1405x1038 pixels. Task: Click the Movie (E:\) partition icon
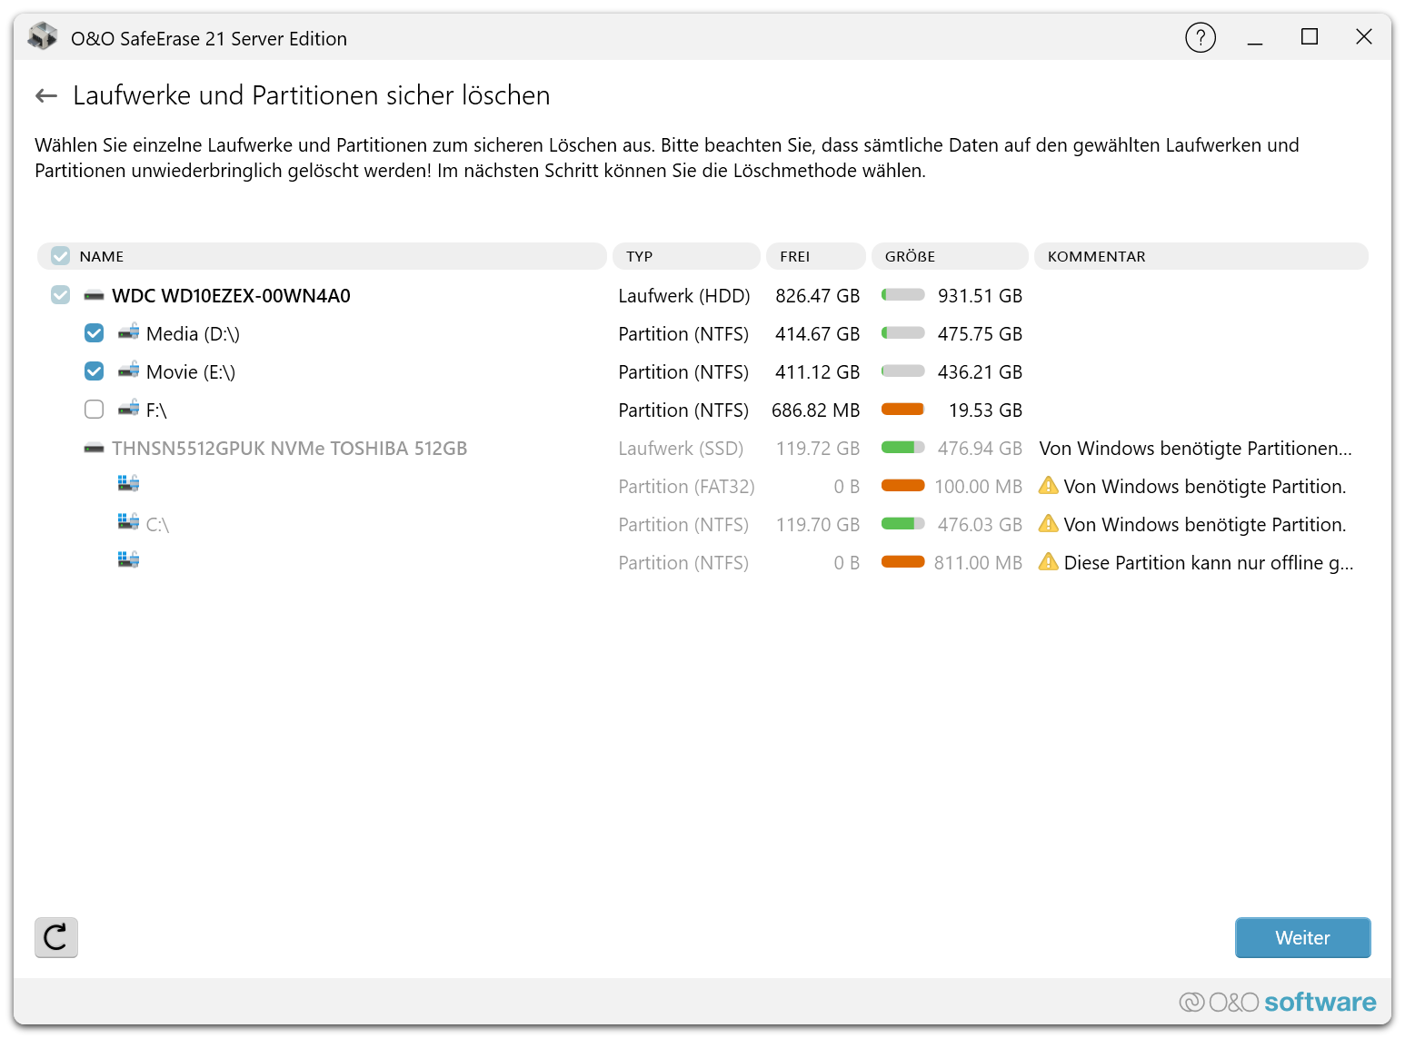pos(128,371)
